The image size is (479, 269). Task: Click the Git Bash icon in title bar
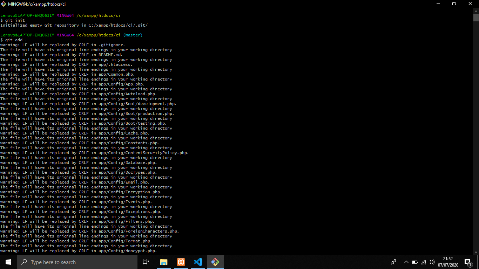coord(4,4)
